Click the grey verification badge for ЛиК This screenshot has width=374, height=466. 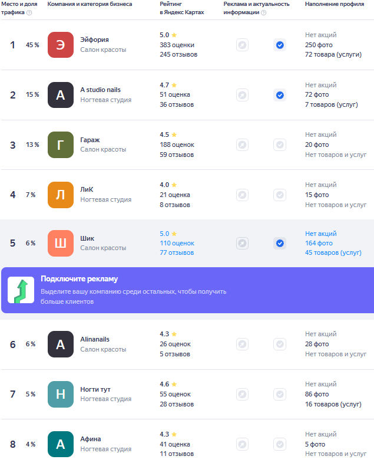pos(280,195)
